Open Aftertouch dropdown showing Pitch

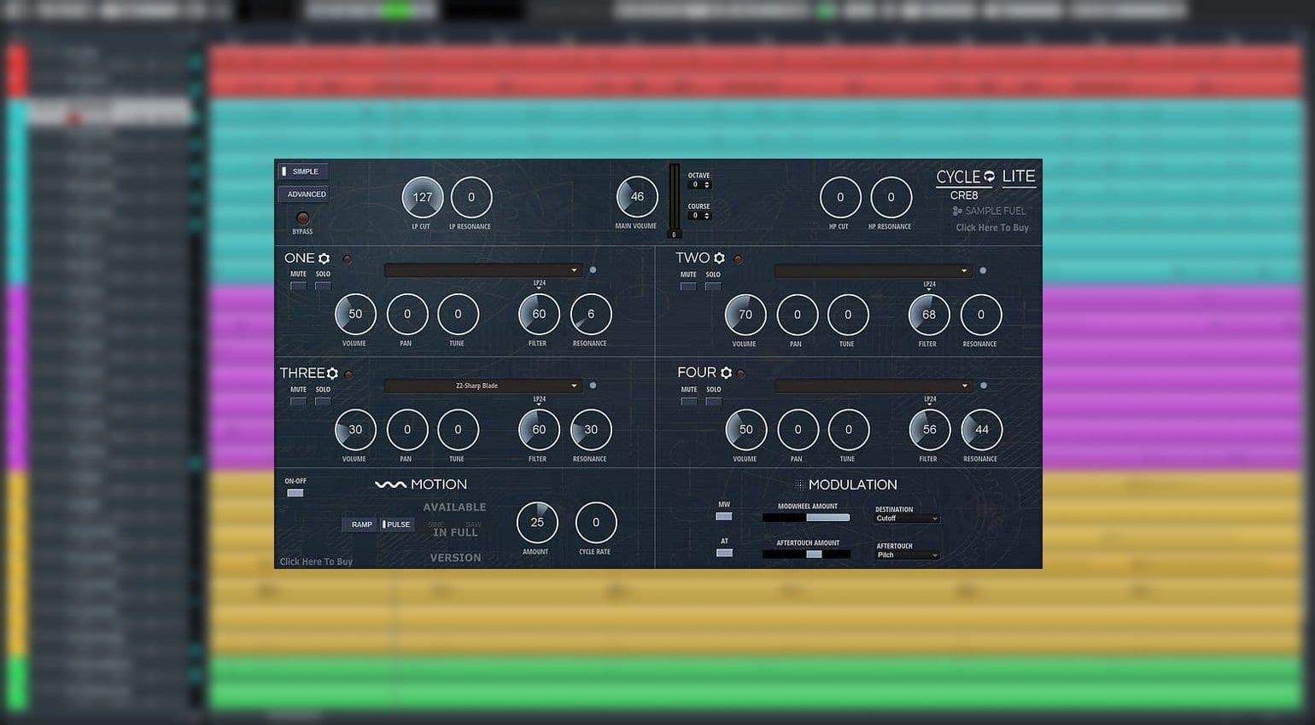(x=907, y=555)
